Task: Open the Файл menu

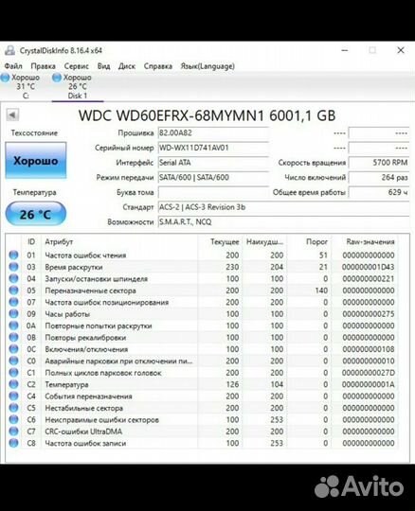Action: pos(13,66)
